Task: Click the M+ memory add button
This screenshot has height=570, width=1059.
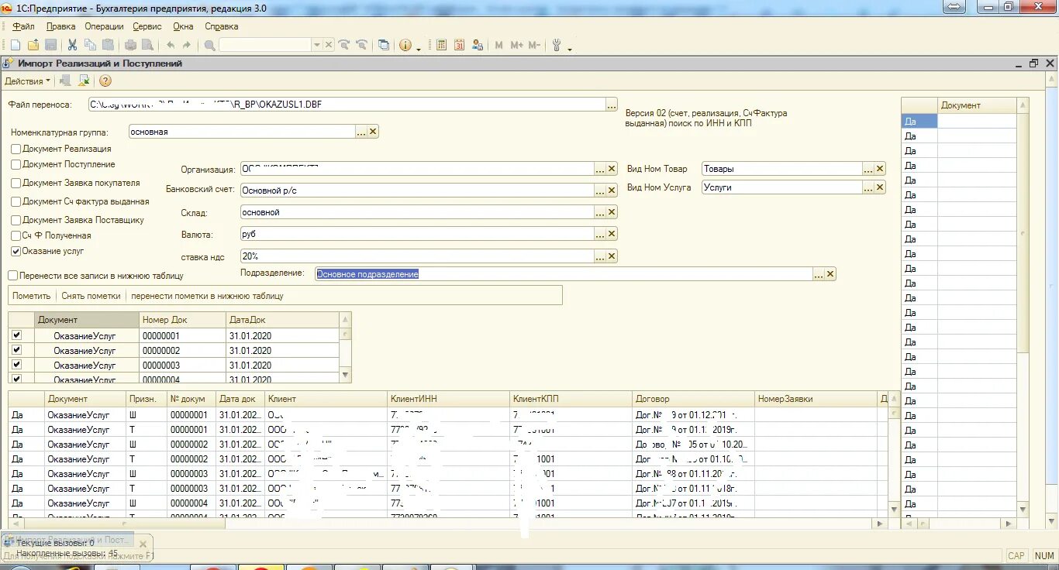Action: coord(517,46)
